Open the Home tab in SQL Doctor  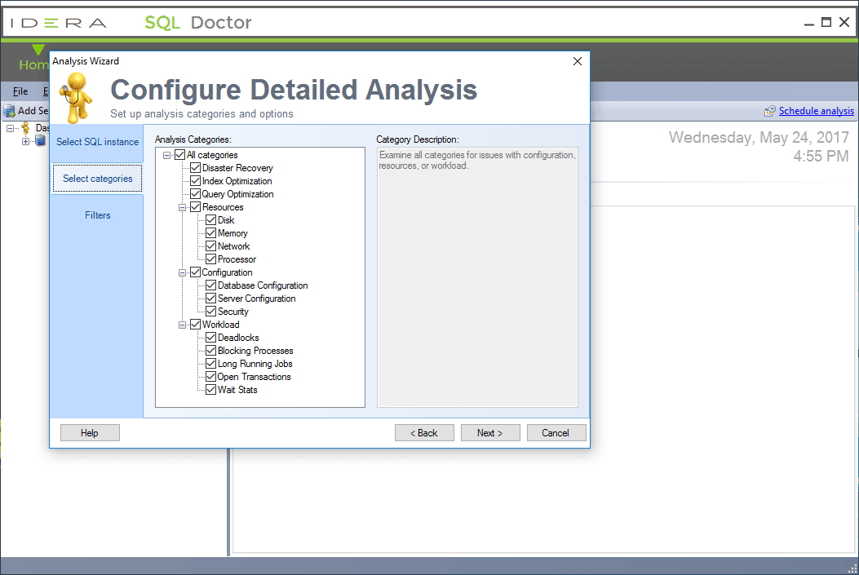point(33,65)
